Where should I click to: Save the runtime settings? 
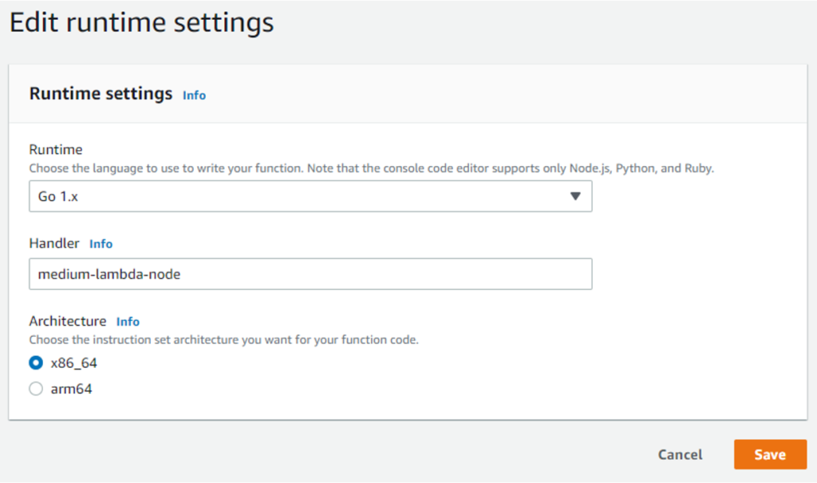770,454
